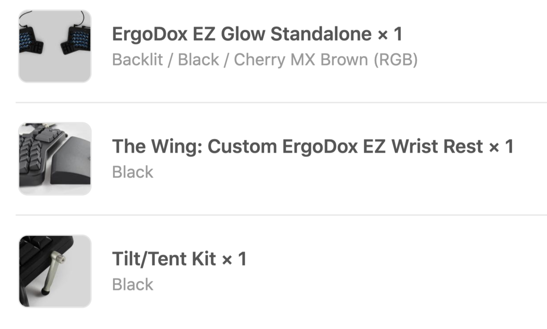Select the Cherry MX Brown (RGB) variant text
The width and height of the screenshot is (547, 329).
coord(325,60)
